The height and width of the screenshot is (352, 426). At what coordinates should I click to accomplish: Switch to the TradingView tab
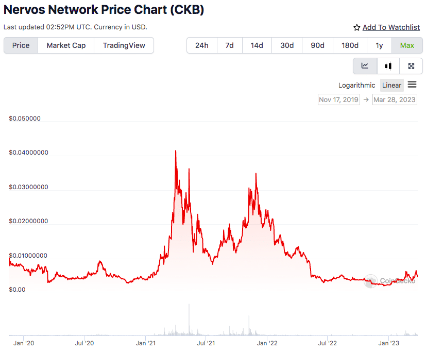(124, 45)
